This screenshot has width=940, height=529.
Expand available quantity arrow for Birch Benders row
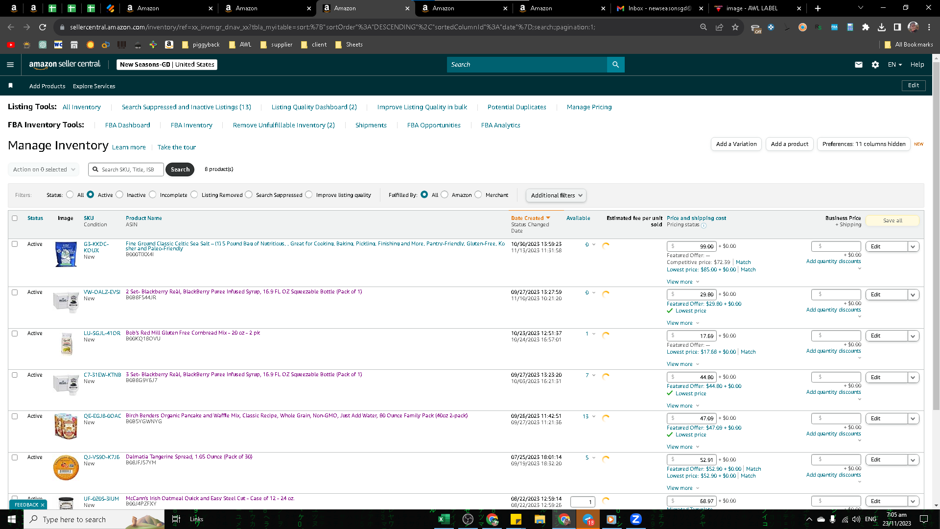pos(594,416)
